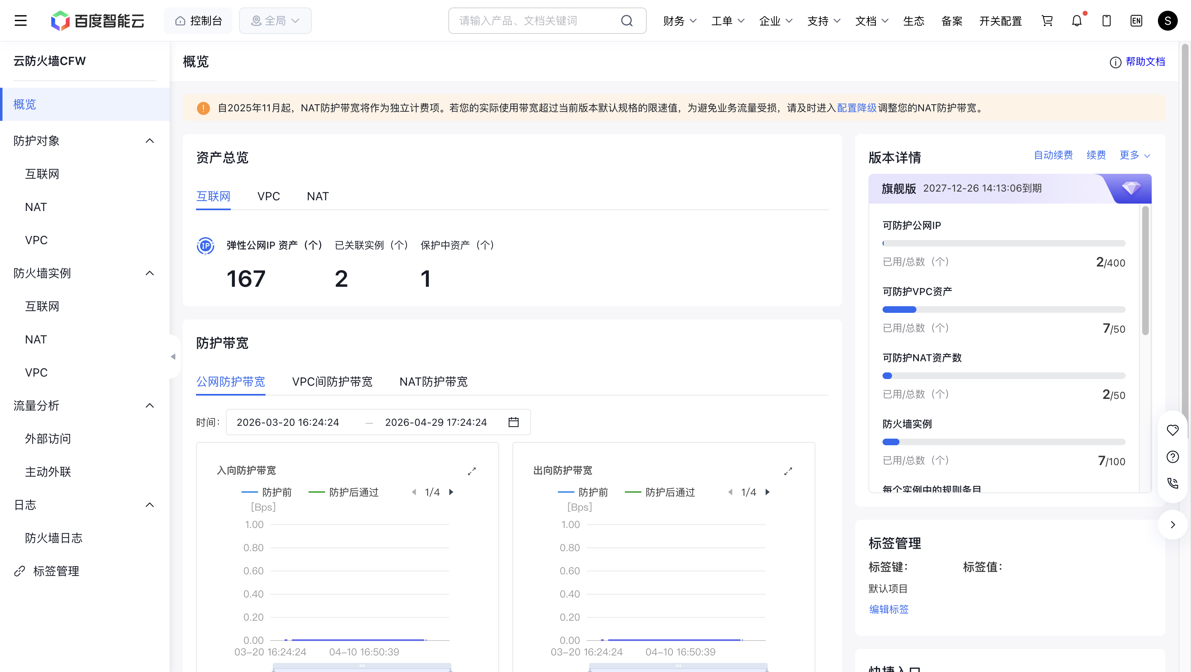Click the flagship diamond badge icon
The image size is (1191, 672).
pyautogui.click(x=1131, y=188)
